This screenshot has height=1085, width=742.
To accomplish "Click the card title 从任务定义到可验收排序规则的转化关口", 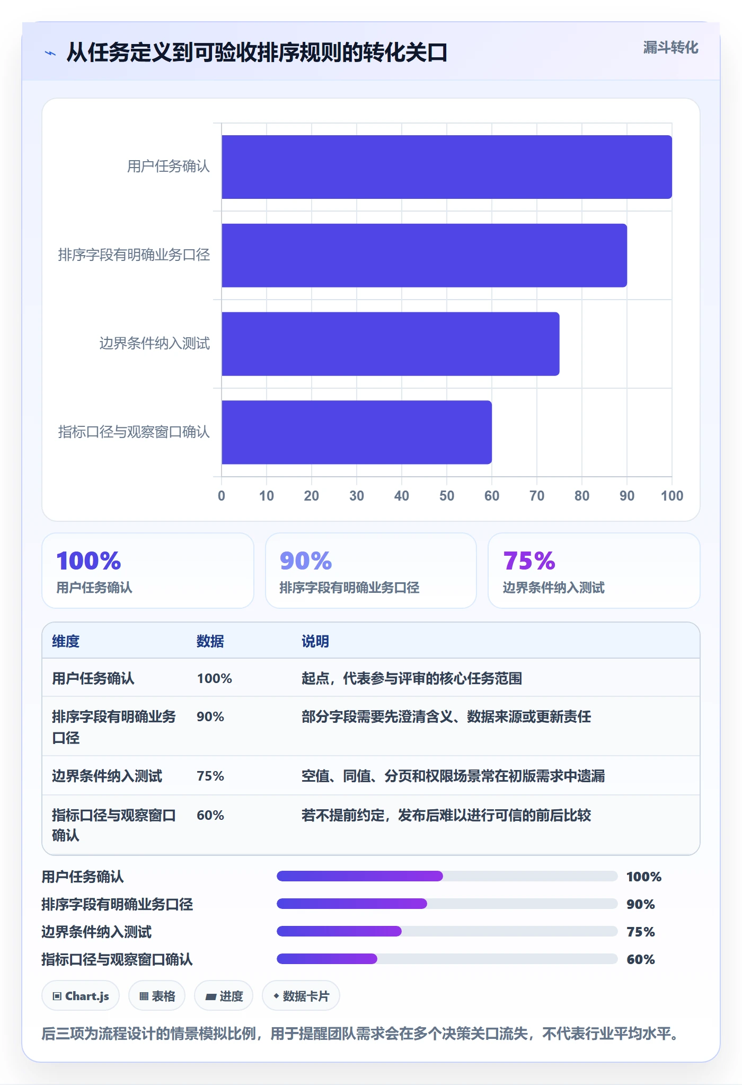I will coord(257,52).
